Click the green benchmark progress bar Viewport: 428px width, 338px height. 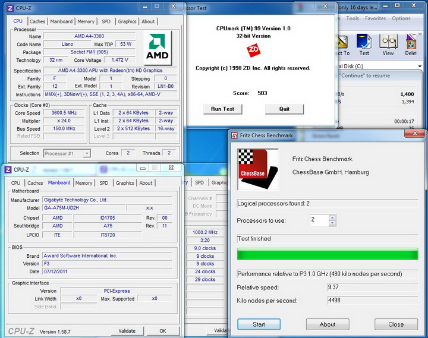point(328,254)
